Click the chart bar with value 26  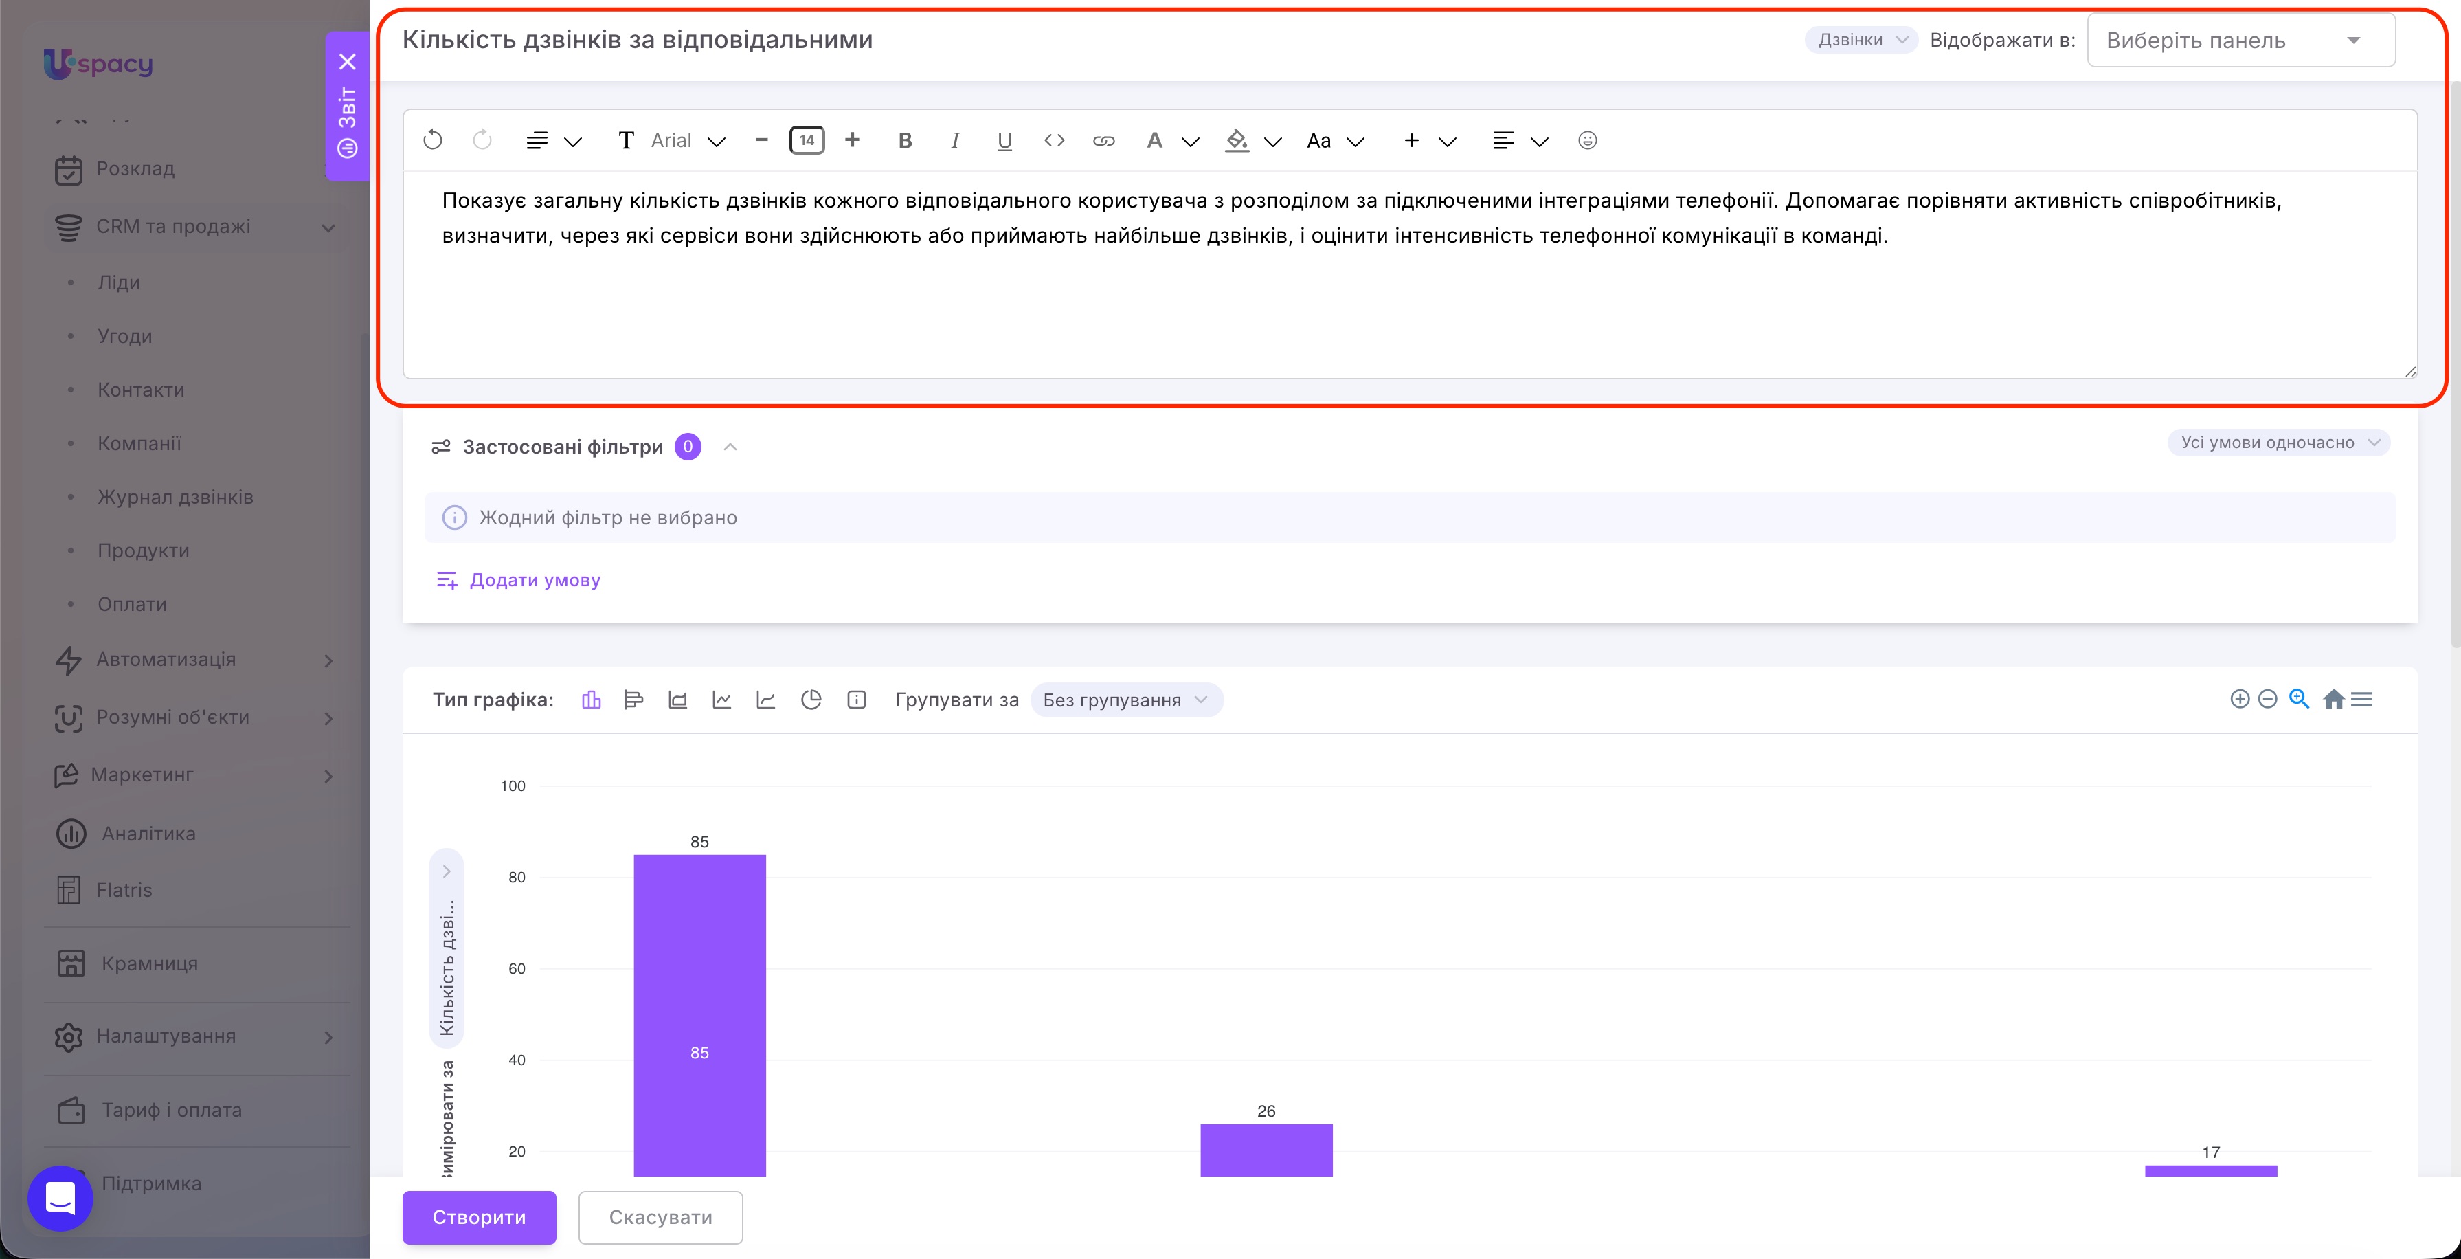(1266, 1150)
